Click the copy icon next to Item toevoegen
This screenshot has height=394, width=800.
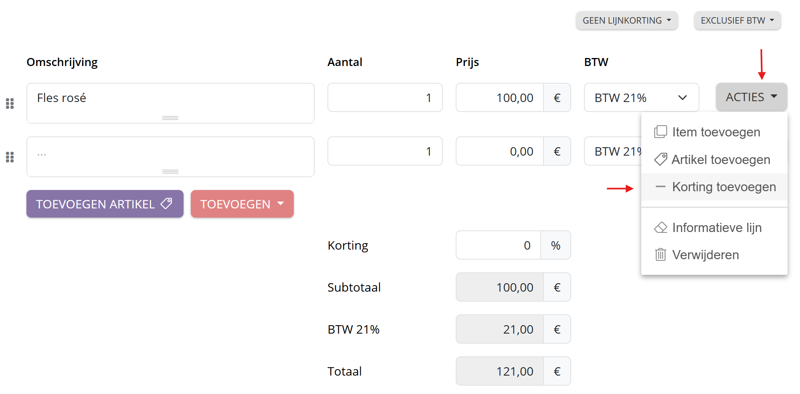660,132
